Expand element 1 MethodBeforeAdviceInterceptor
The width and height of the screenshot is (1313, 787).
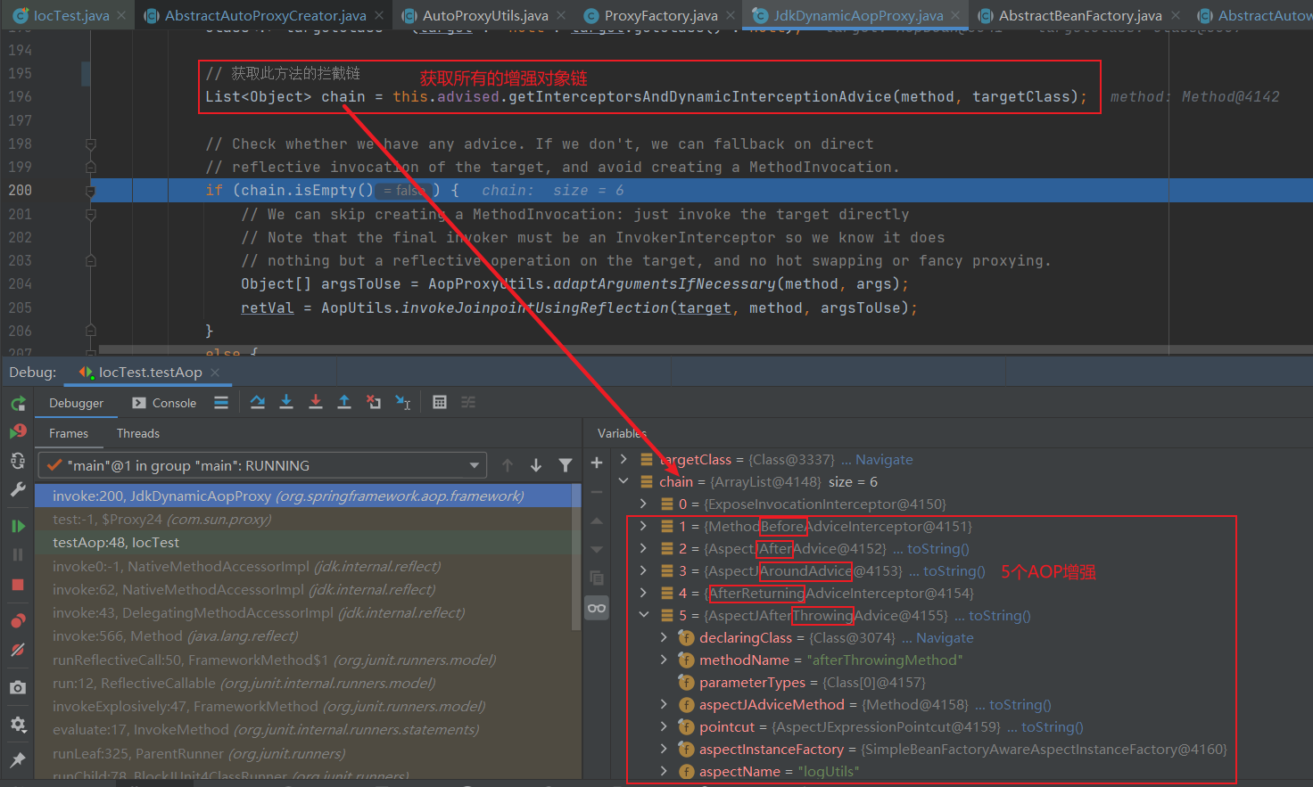pos(643,526)
